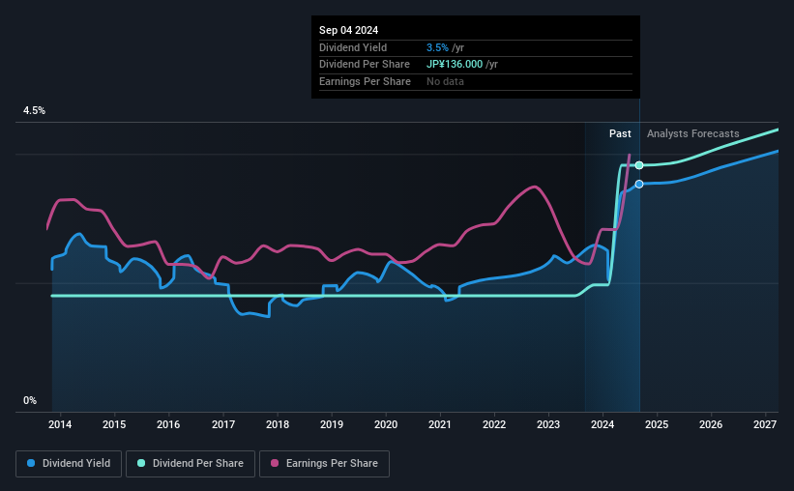Toggle the Dividend Per Share legend button
The height and width of the screenshot is (491, 794).
(191, 464)
